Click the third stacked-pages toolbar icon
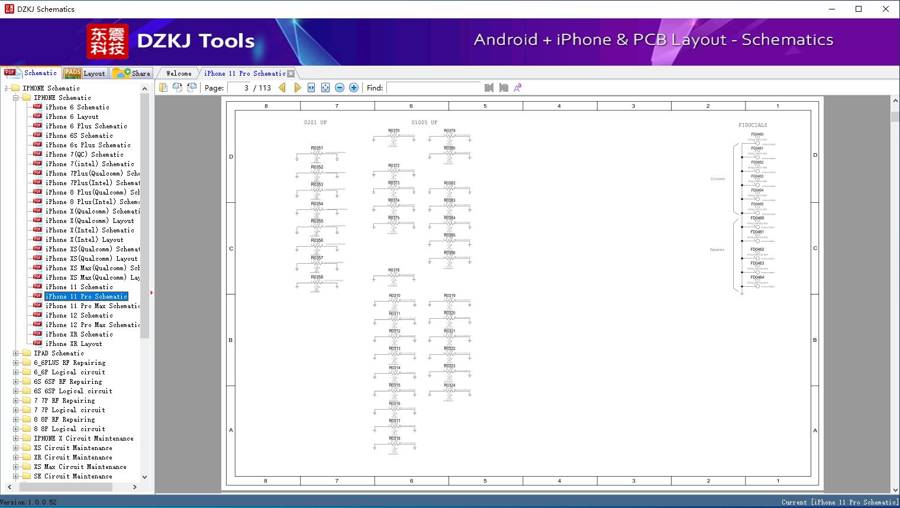The height and width of the screenshot is (508, 900). (192, 88)
